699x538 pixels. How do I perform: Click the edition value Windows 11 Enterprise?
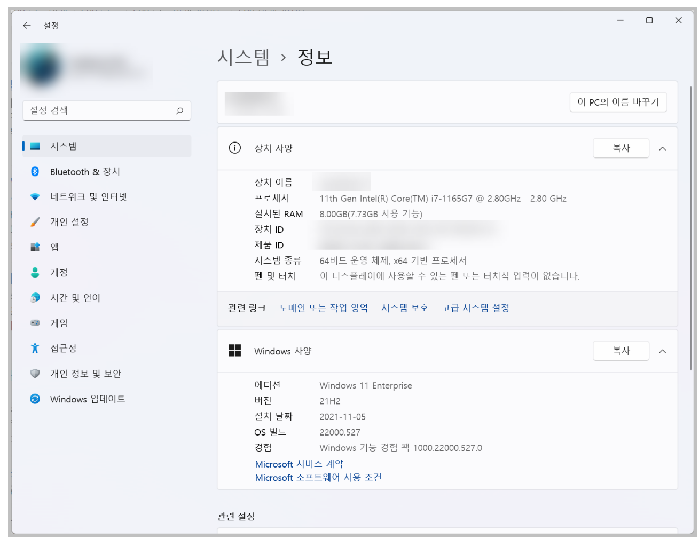(366, 385)
